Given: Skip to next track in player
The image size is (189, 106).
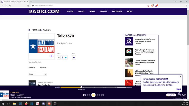Looking at the screenshot, I should 103,95.
